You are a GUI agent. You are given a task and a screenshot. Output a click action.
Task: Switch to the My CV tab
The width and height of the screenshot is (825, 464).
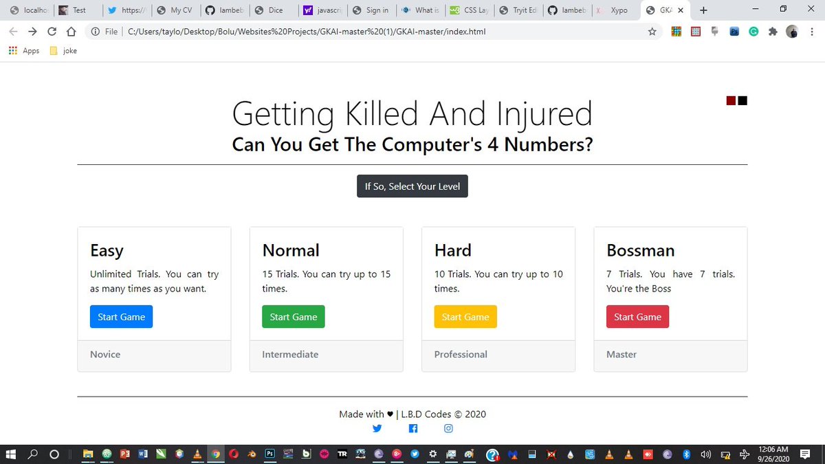[x=175, y=10]
